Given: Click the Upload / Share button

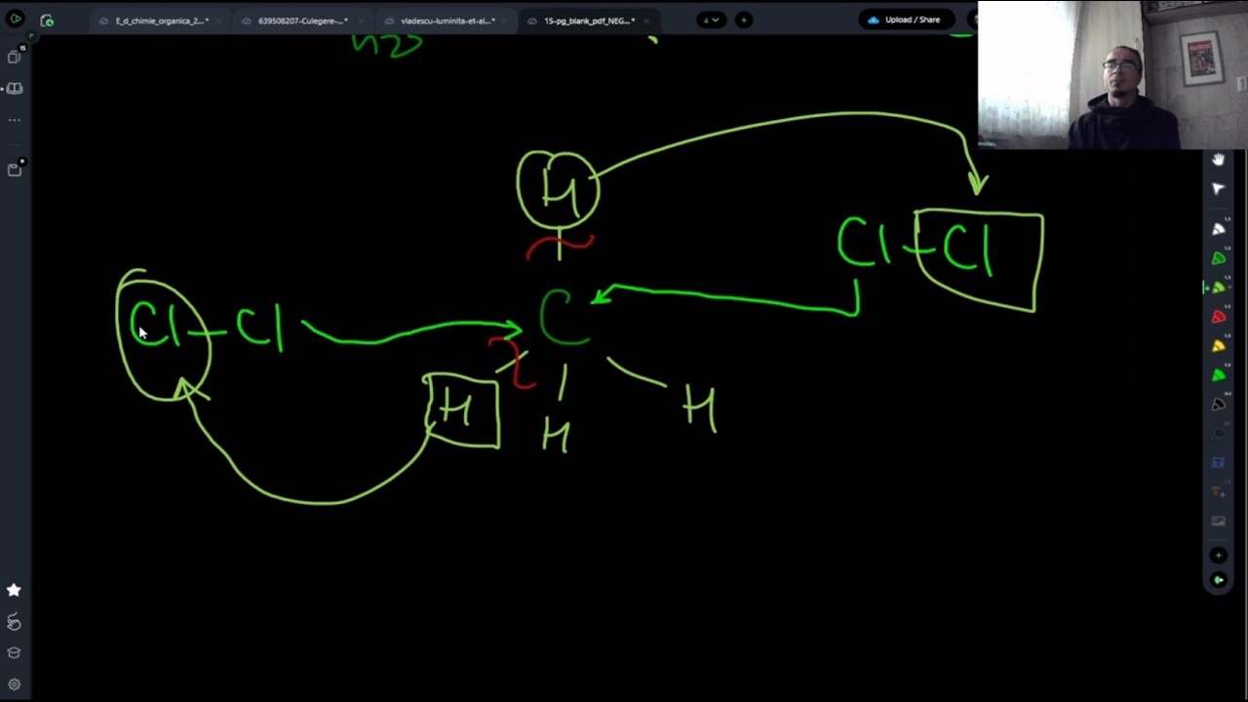Looking at the screenshot, I should [x=905, y=19].
